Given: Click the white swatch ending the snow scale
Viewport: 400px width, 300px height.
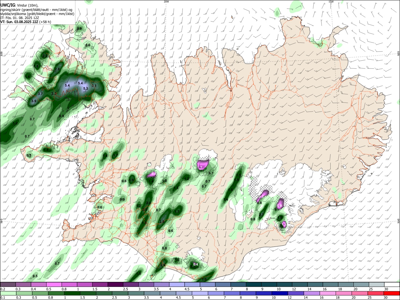Looking at the screenshot, I should (392, 284).
